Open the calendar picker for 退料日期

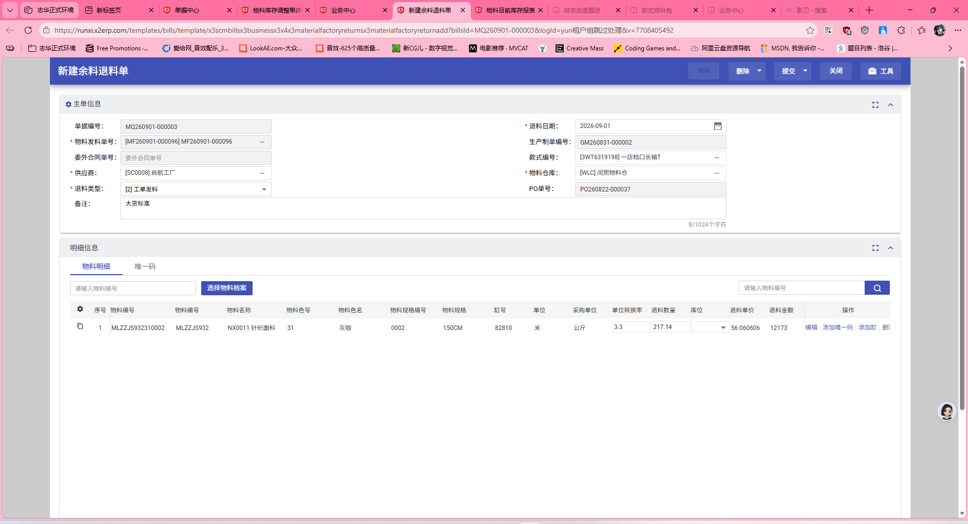click(717, 126)
